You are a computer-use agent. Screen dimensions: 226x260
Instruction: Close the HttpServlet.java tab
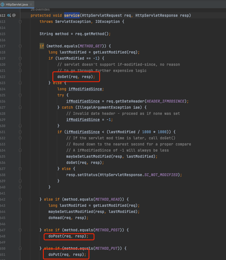[x=31, y=4]
